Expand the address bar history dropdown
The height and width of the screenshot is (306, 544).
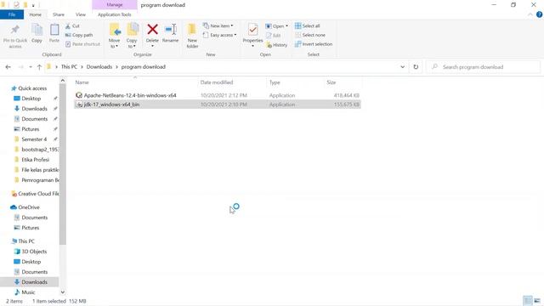click(402, 67)
